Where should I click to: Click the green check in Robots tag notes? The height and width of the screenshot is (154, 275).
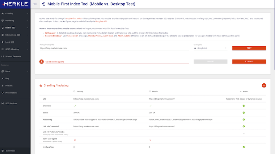click(x=244, y=120)
